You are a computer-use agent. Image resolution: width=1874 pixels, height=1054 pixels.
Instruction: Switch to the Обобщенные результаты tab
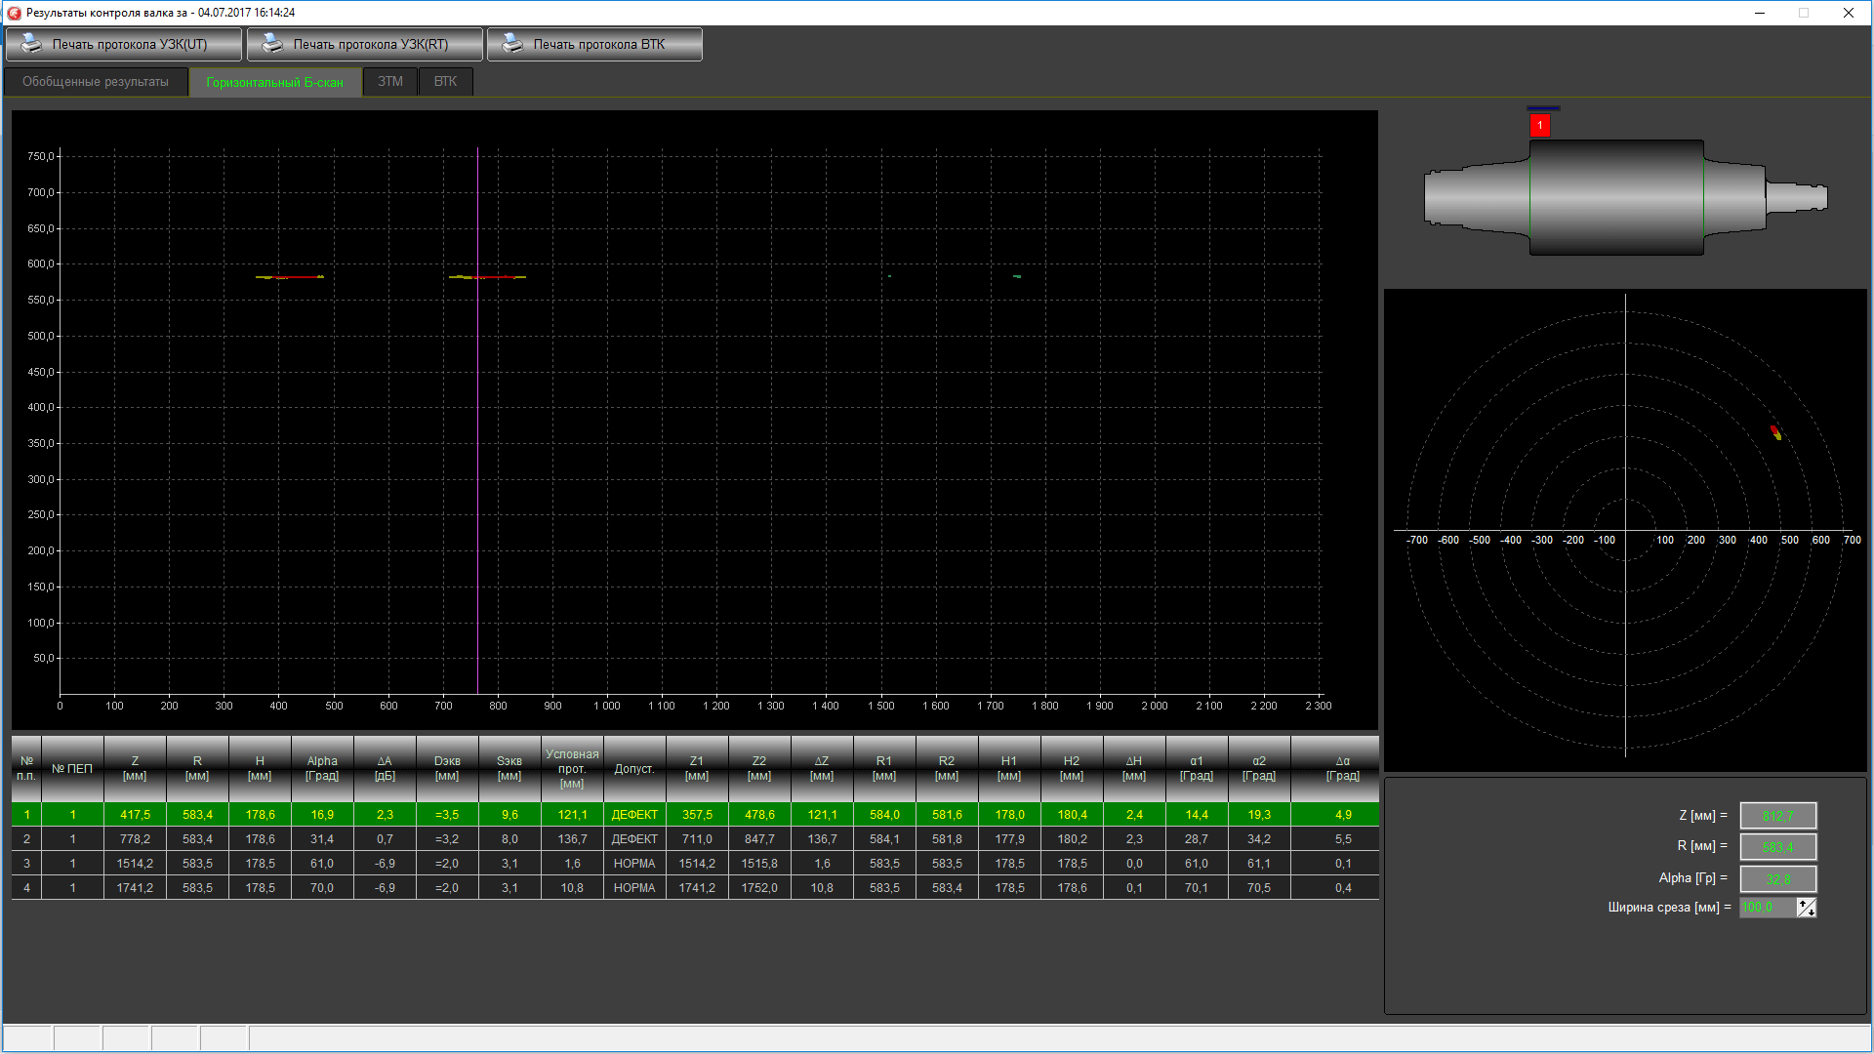tap(96, 82)
